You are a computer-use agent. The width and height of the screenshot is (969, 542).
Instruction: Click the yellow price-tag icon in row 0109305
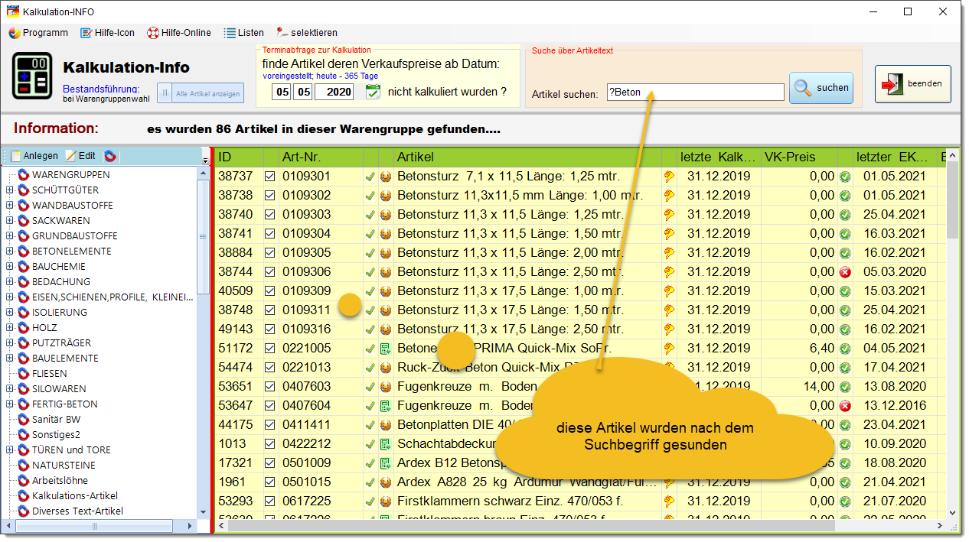point(669,253)
